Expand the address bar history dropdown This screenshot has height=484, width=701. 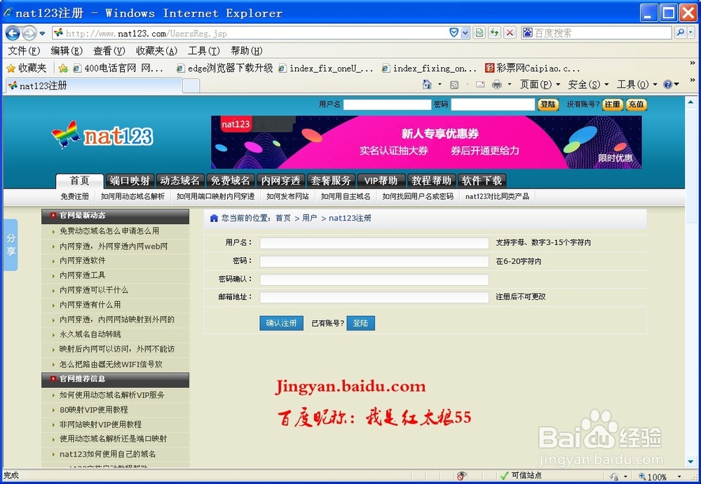click(465, 33)
